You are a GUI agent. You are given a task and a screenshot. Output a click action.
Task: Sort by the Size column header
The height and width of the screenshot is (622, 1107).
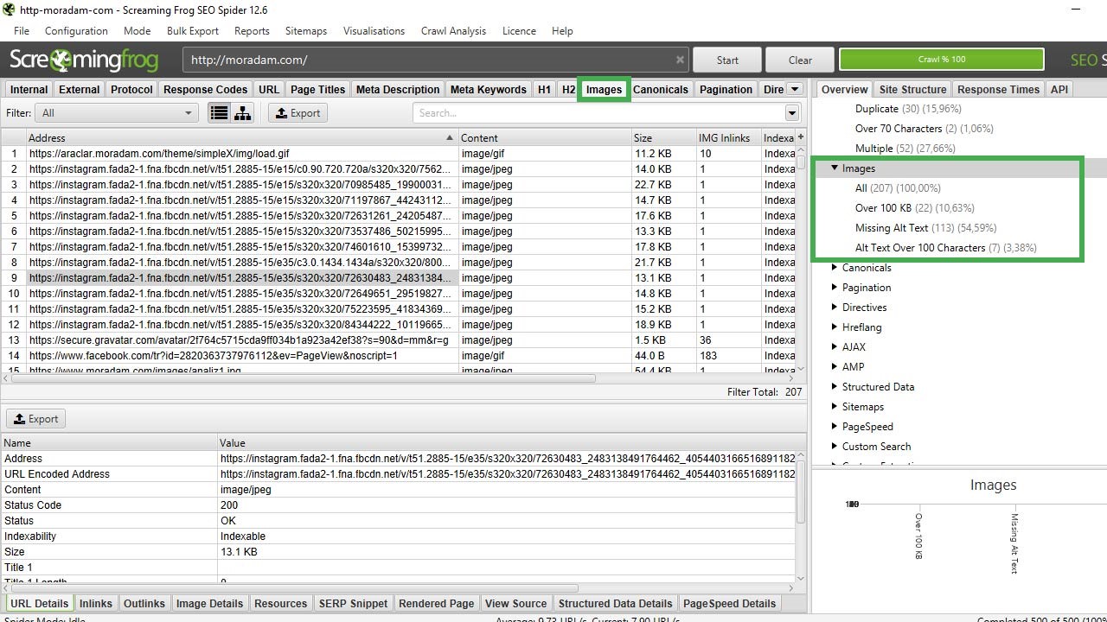(662, 137)
